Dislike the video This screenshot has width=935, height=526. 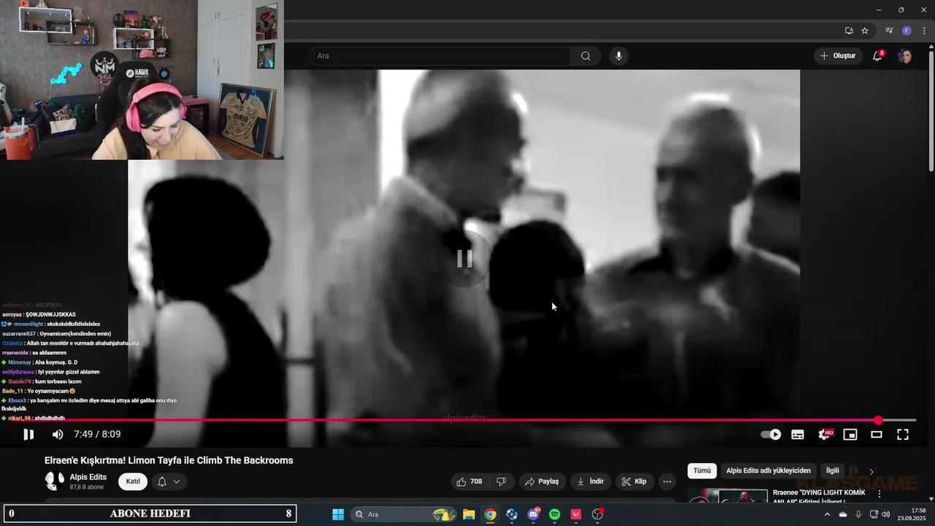click(501, 481)
